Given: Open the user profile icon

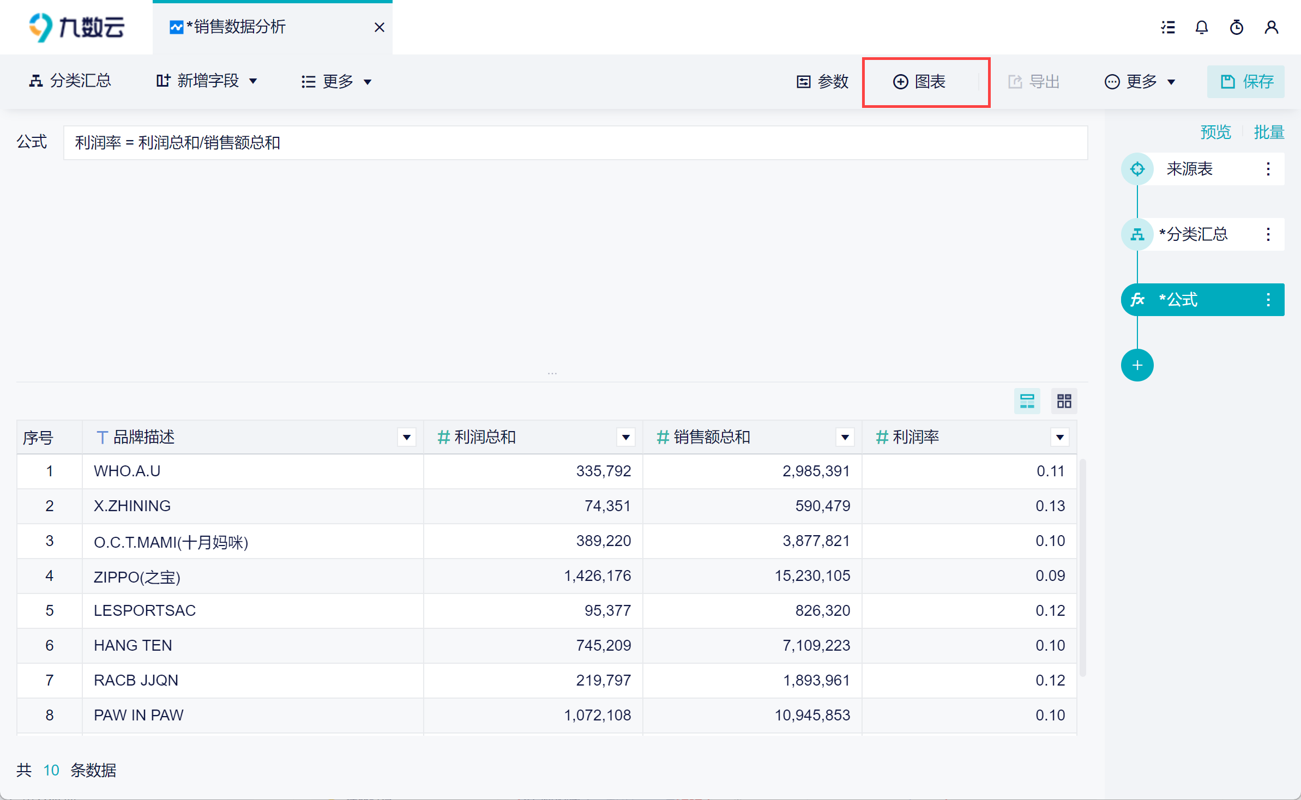Looking at the screenshot, I should (1271, 27).
